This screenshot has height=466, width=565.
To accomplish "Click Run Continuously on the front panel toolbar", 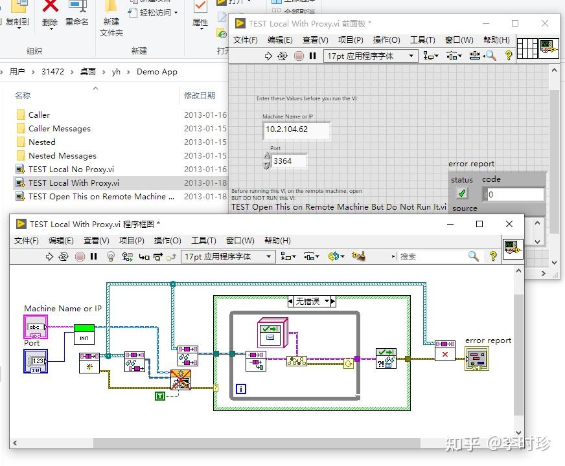I will point(281,56).
